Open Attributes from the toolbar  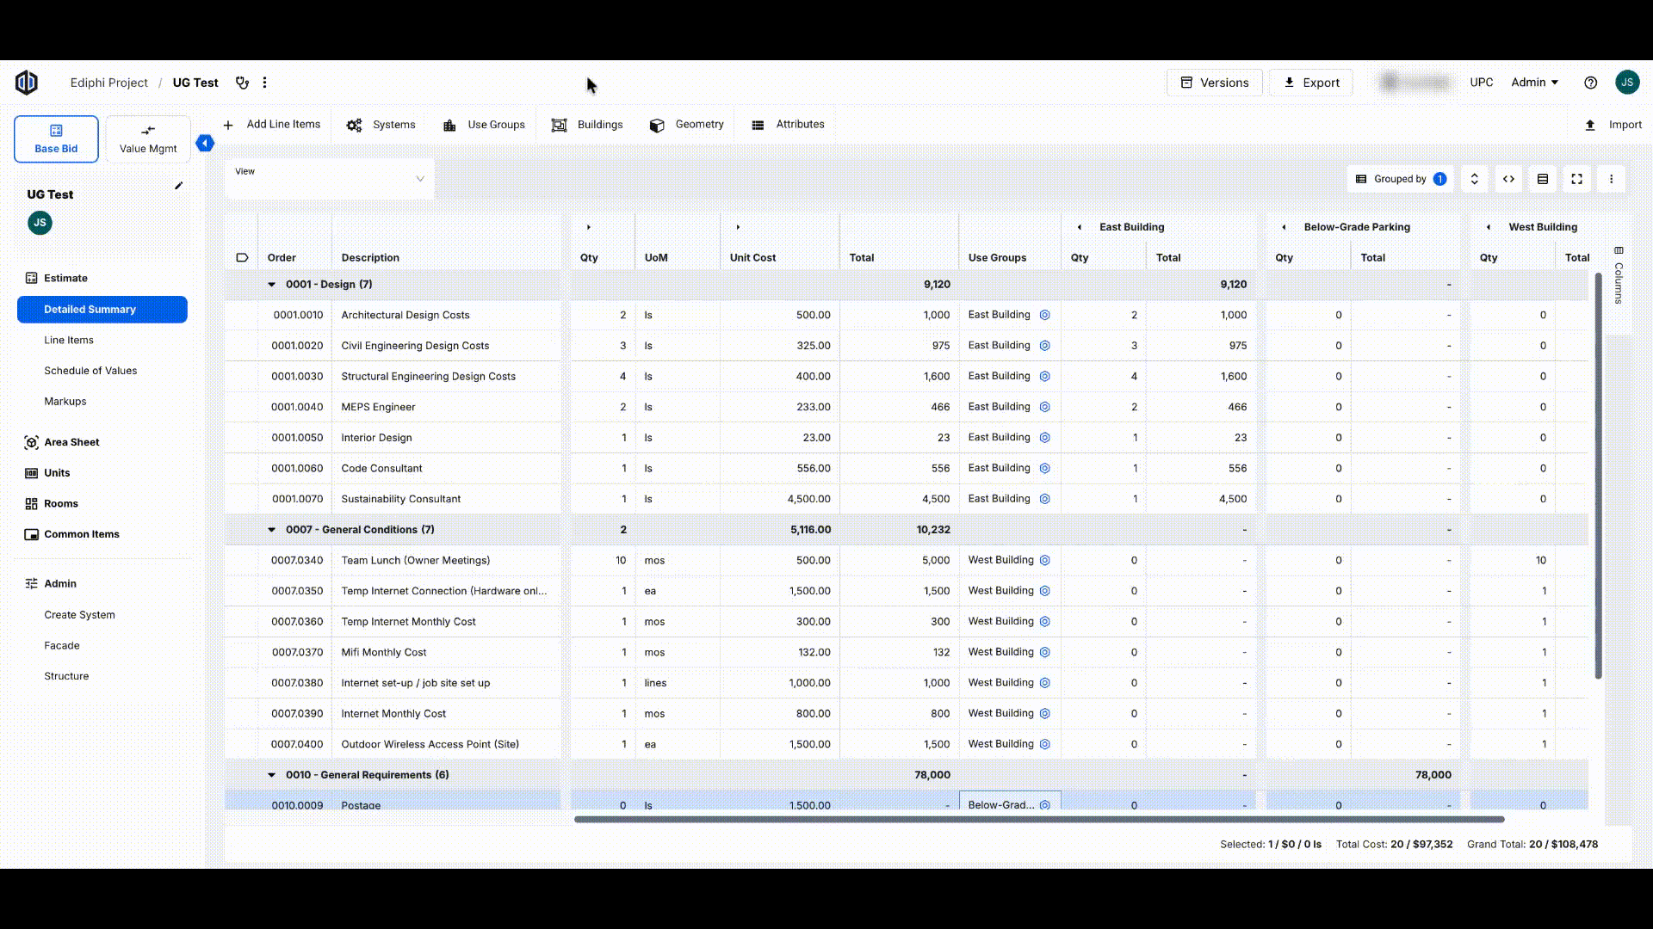click(788, 125)
